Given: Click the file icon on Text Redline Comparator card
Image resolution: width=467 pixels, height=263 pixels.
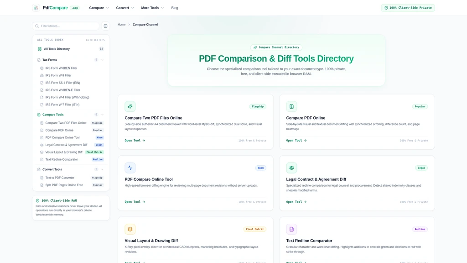Looking at the screenshot, I should coord(291,229).
